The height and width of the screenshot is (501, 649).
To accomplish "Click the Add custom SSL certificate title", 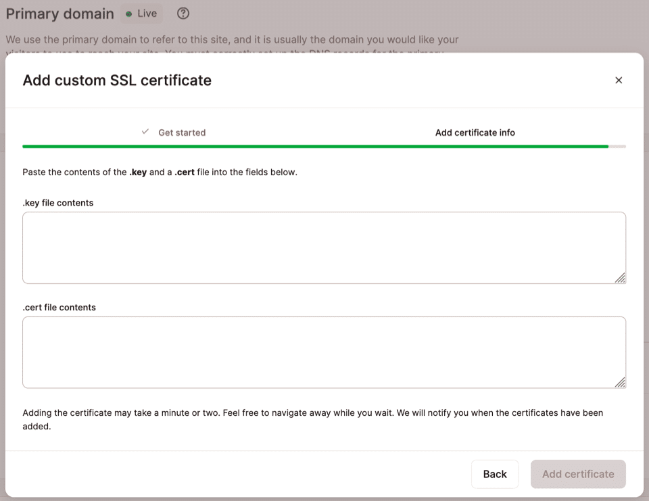I will tap(117, 80).
